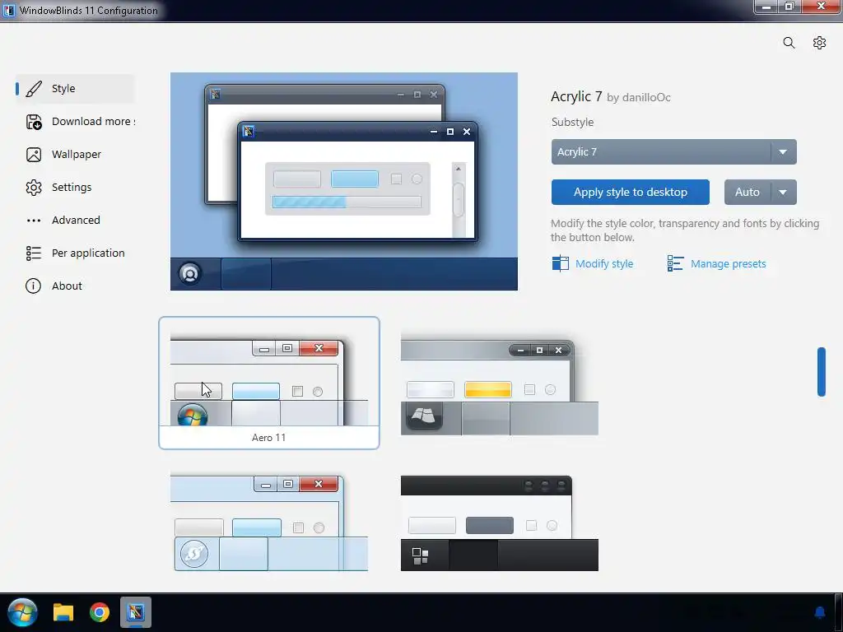Click the Per application list icon
The height and width of the screenshot is (632, 843).
point(34,253)
